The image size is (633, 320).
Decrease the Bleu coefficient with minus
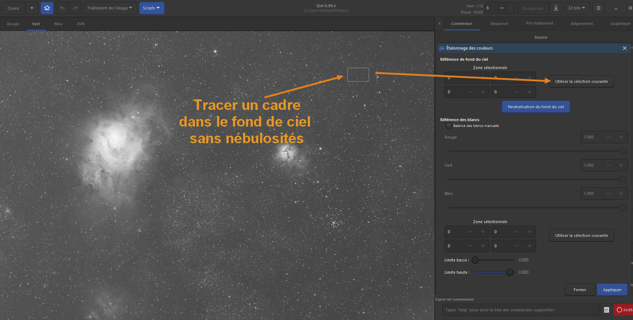click(x=608, y=193)
